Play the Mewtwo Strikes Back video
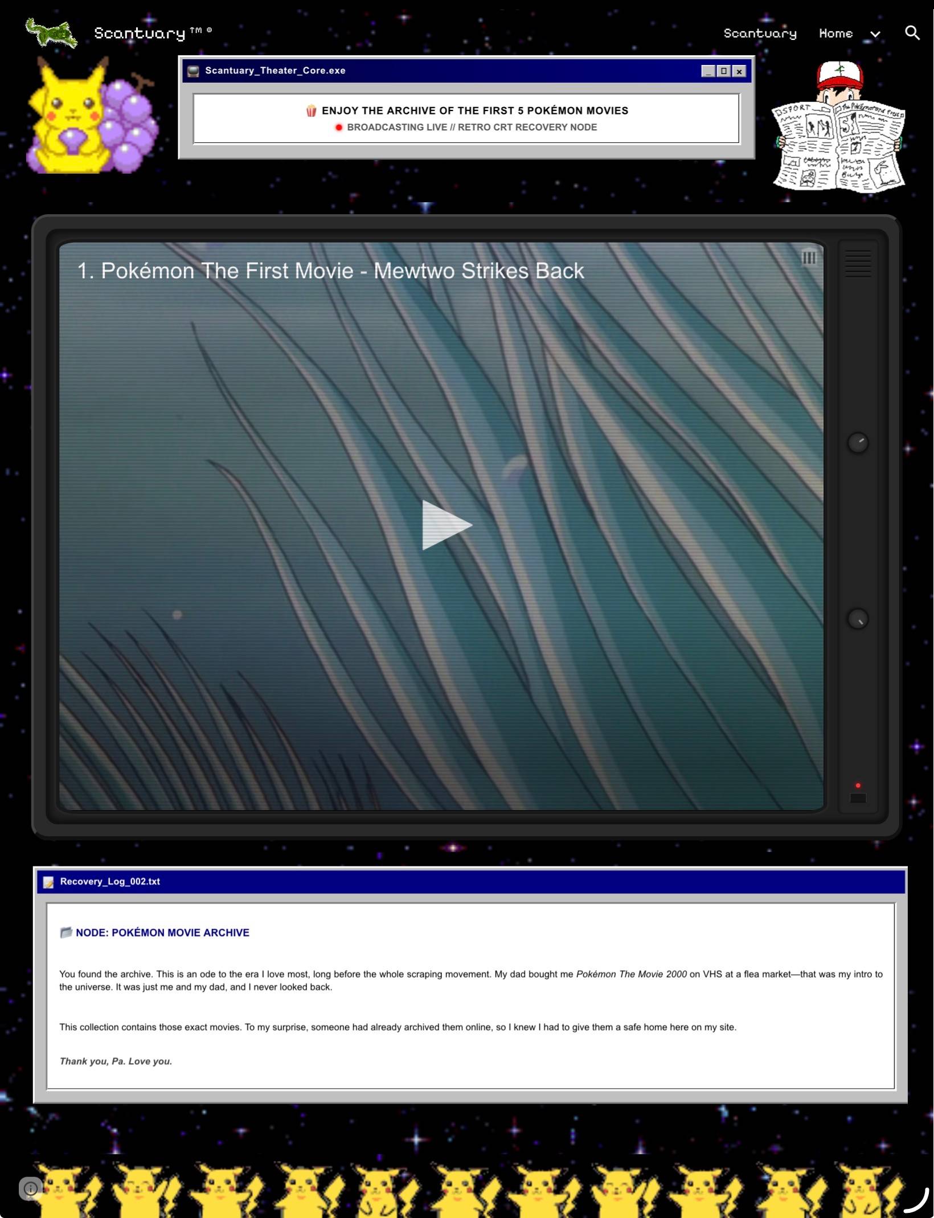Screen dimensions: 934x1218 (447, 525)
